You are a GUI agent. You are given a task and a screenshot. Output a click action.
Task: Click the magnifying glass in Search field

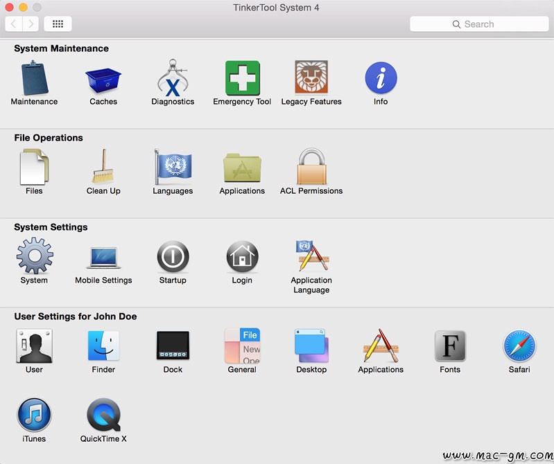pyautogui.click(x=456, y=24)
